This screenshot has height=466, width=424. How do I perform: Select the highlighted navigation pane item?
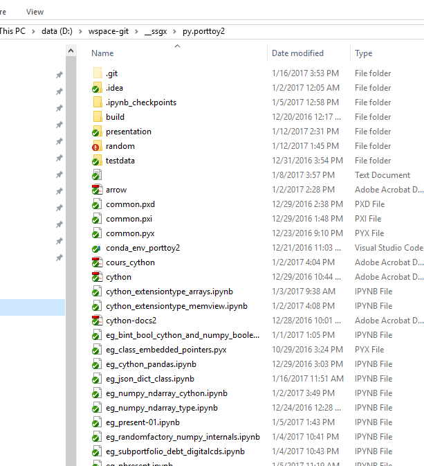(33, 307)
